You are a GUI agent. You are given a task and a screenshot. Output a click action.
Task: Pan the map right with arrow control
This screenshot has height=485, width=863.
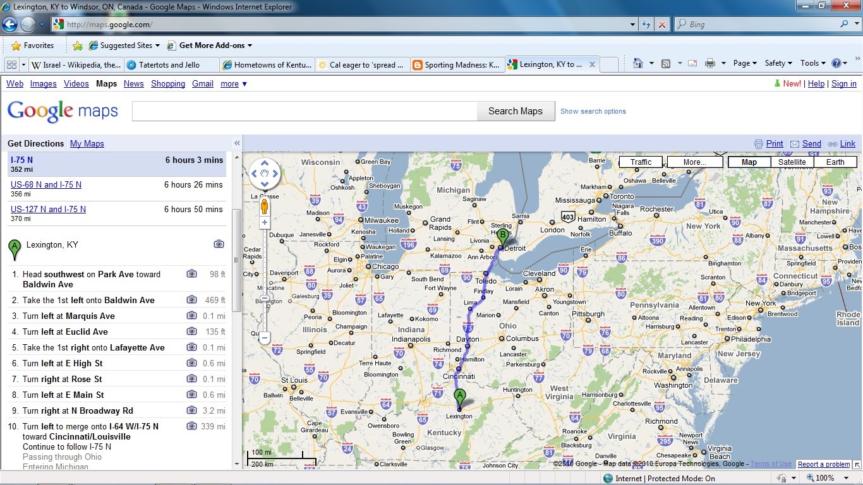pyautogui.click(x=275, y=174)
